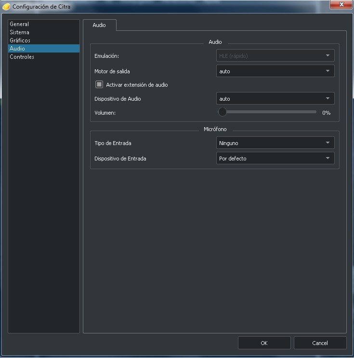This screenshot has width=354, height=358.
Task: Open the Controles settings section
Action: pos(44,57)
